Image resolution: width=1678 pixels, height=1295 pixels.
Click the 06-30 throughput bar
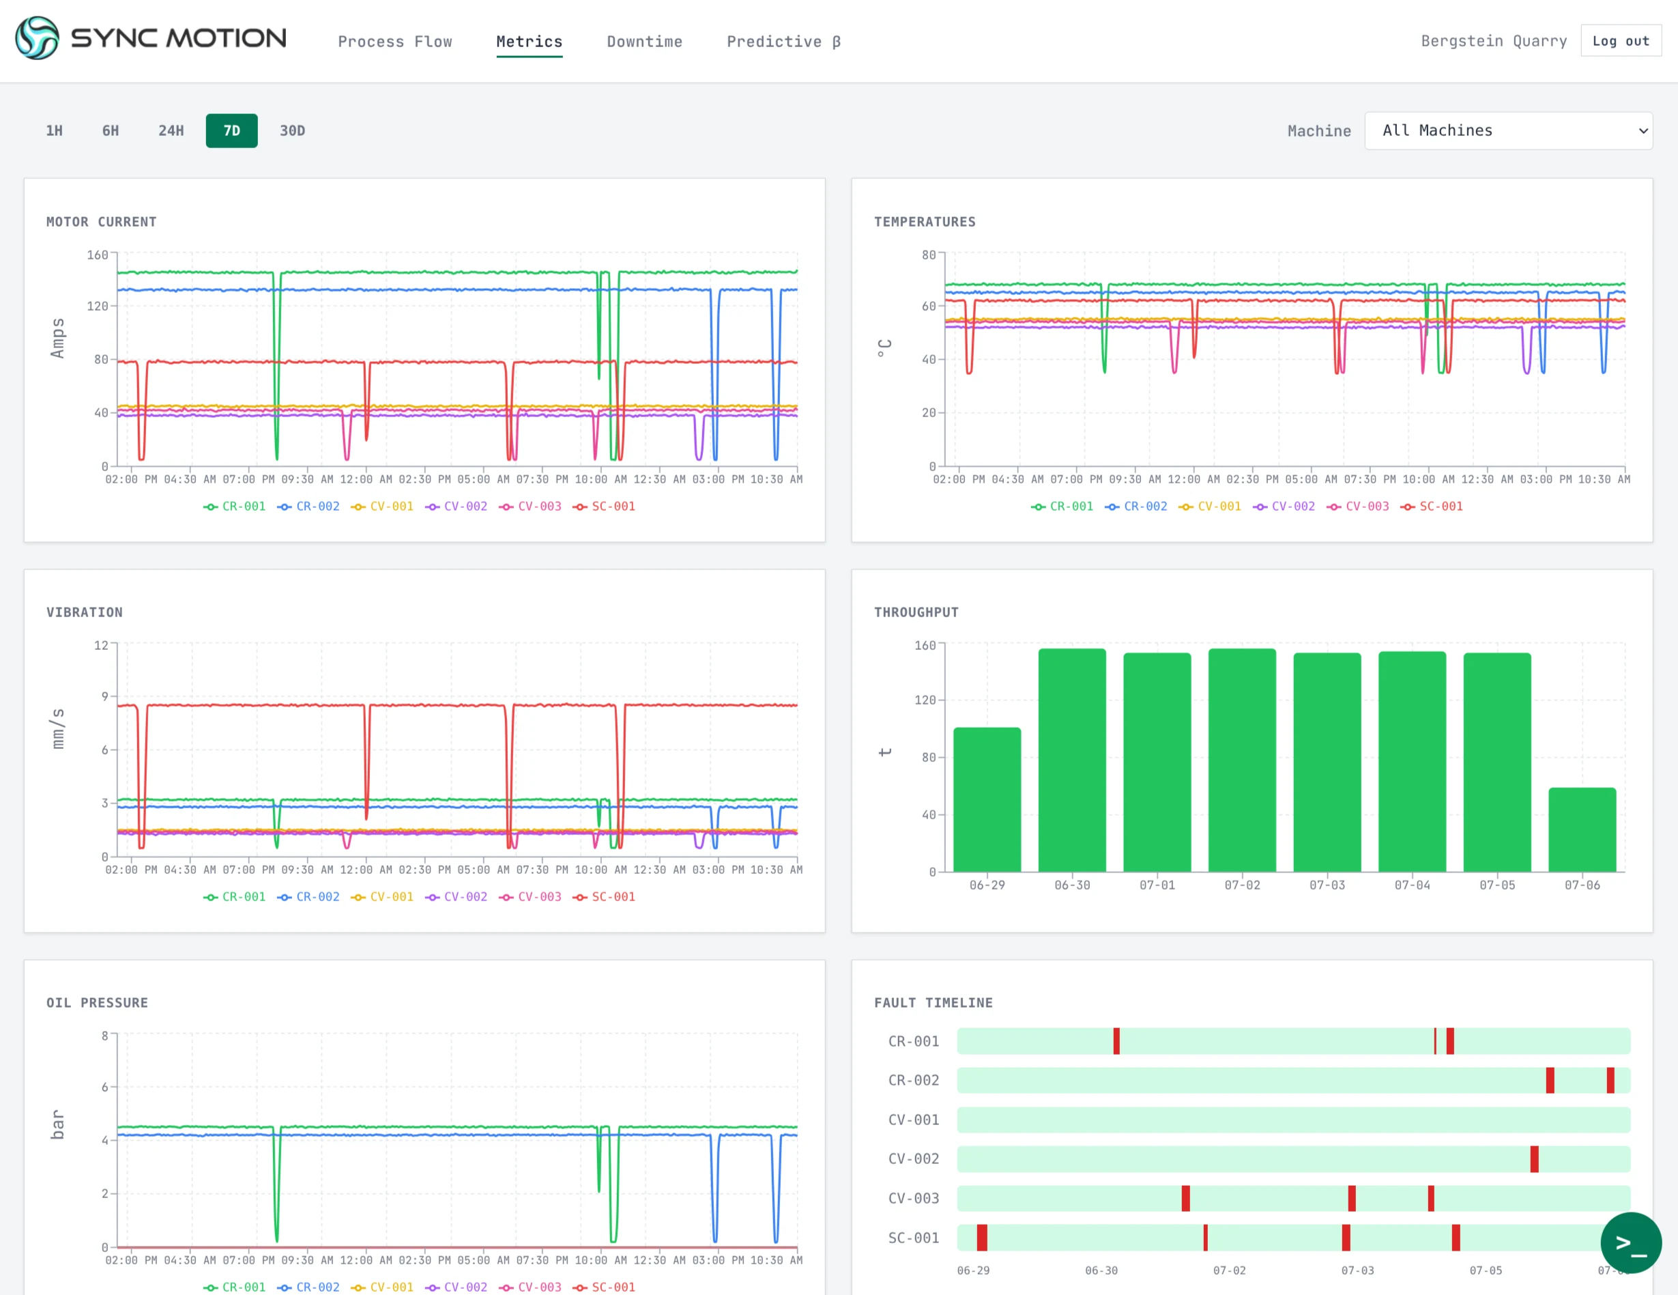(x=1072, y=760)
